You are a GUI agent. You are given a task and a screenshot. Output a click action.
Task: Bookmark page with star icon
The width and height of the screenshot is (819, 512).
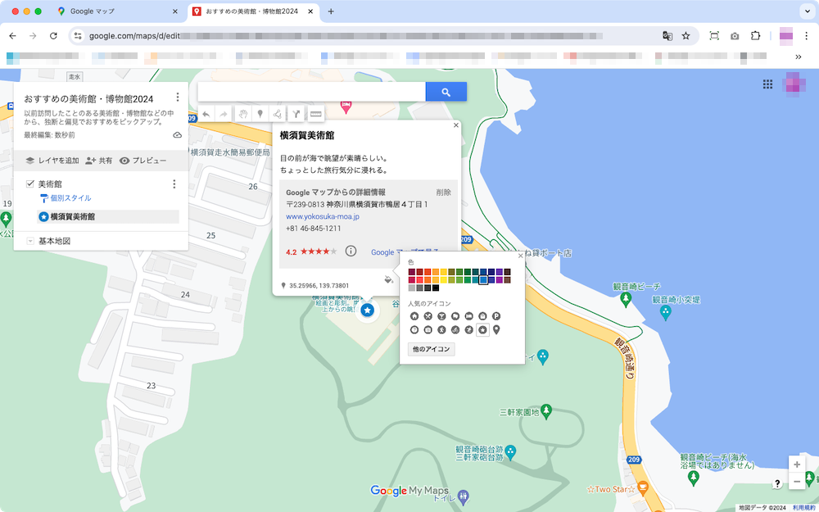[686, 35]
